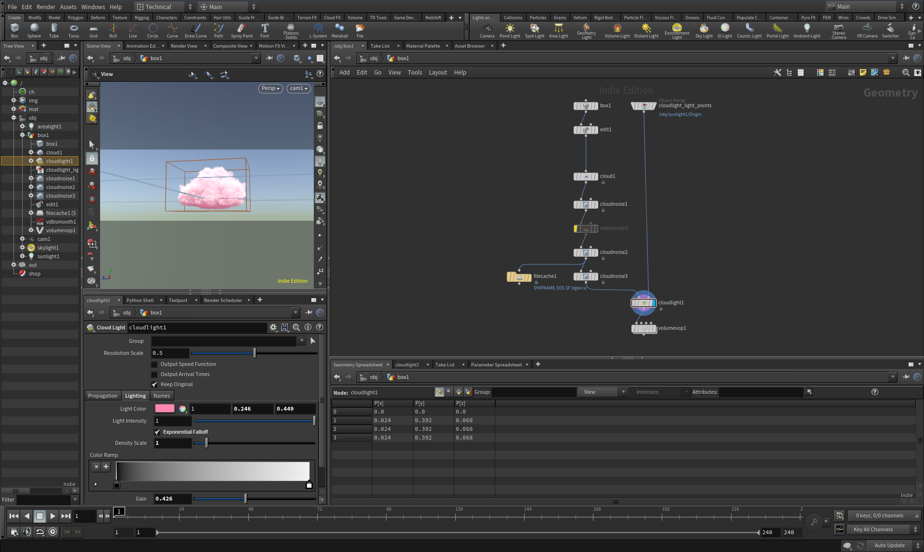Select the vdbsmooth1 node in network
The height and width of the screenshot is (552, 924).
pyautogui.click(x=586, y=228)
